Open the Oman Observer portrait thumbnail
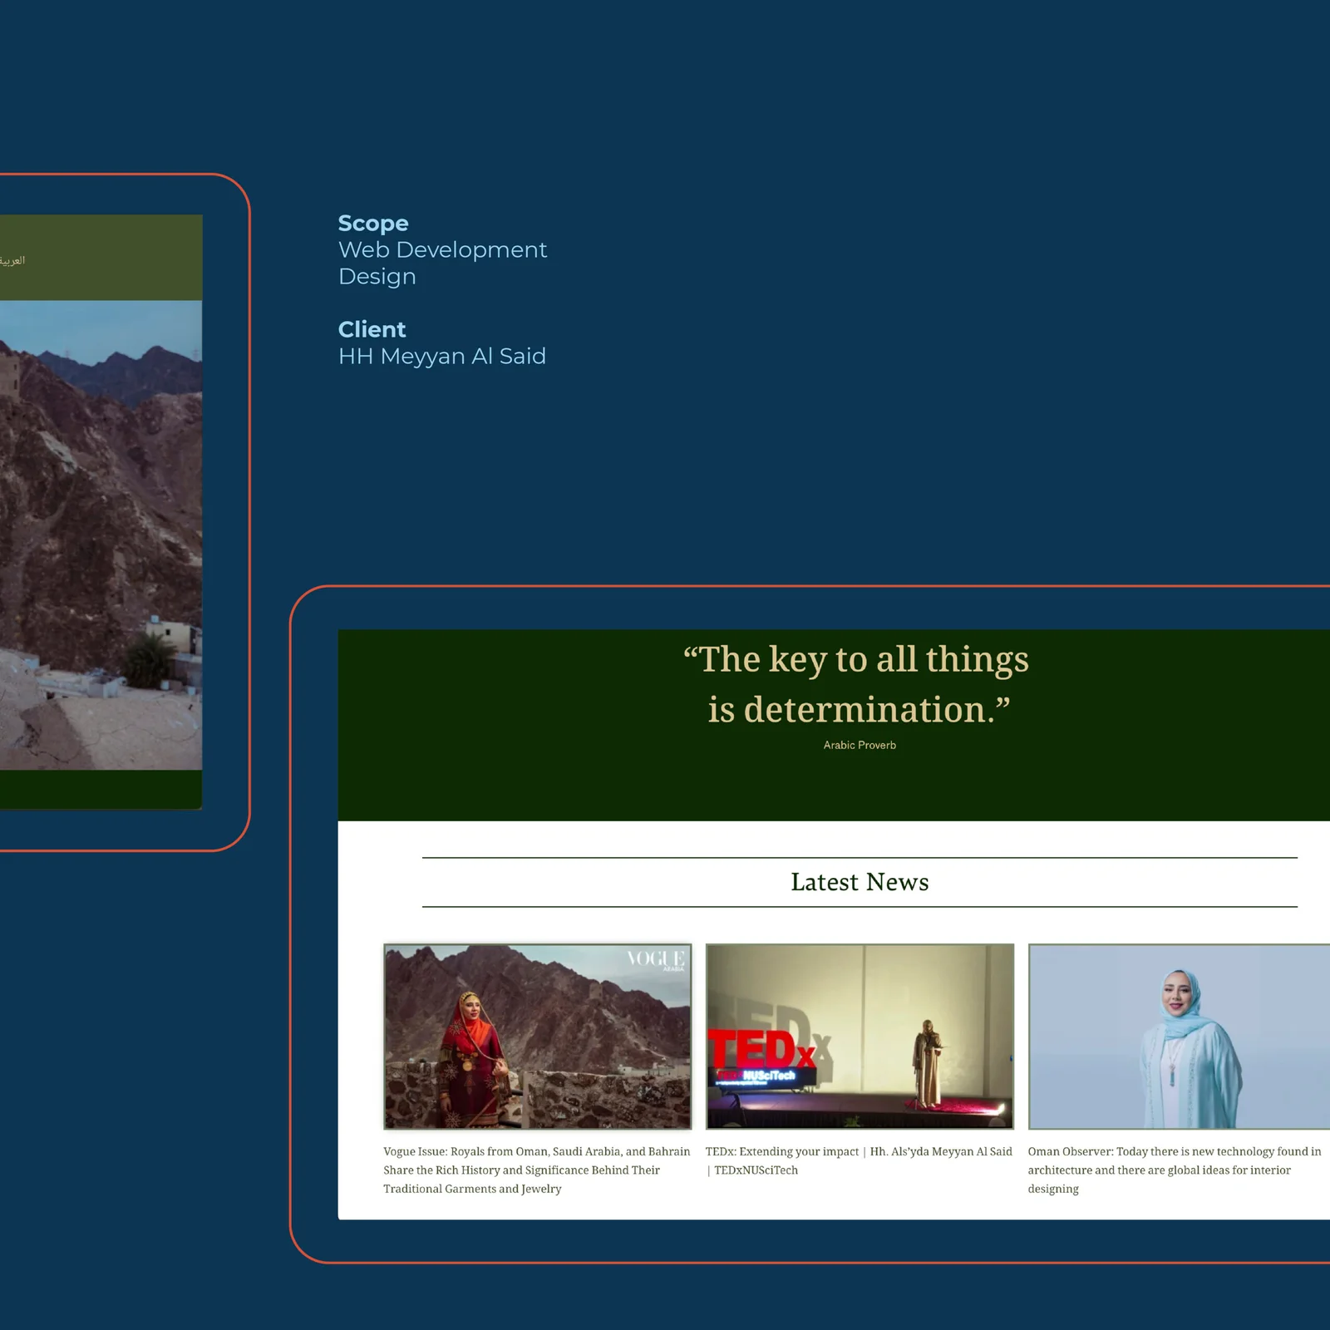The image size is (1330, 1330). [1179, 1036]
